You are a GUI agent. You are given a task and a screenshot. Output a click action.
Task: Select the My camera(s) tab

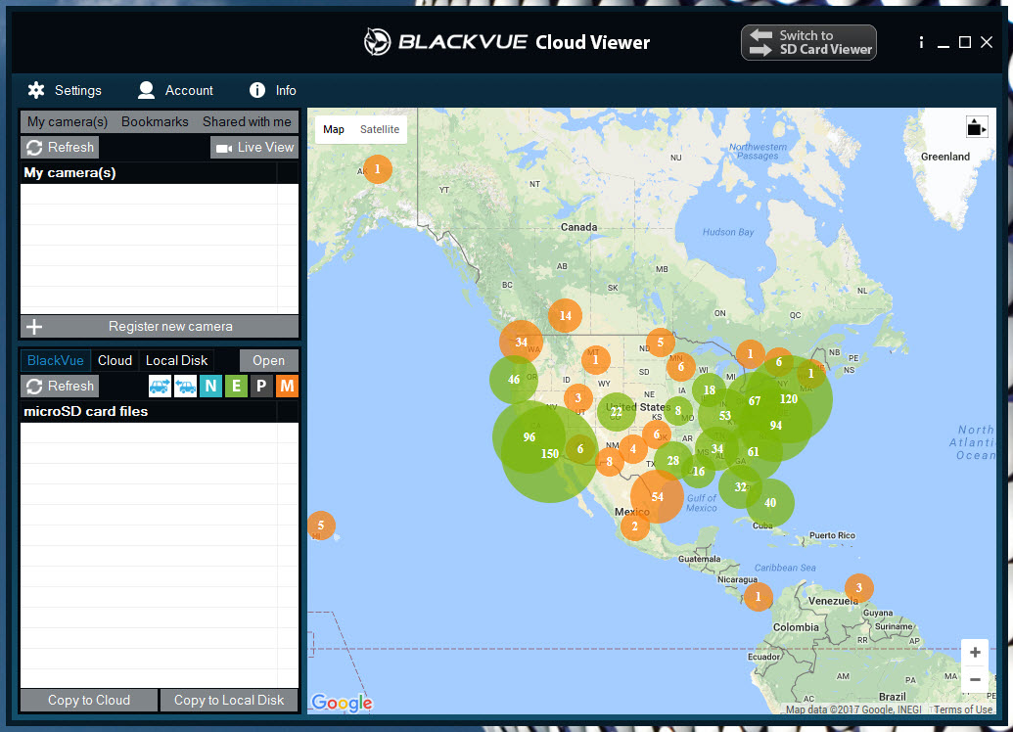pos(68,121)
